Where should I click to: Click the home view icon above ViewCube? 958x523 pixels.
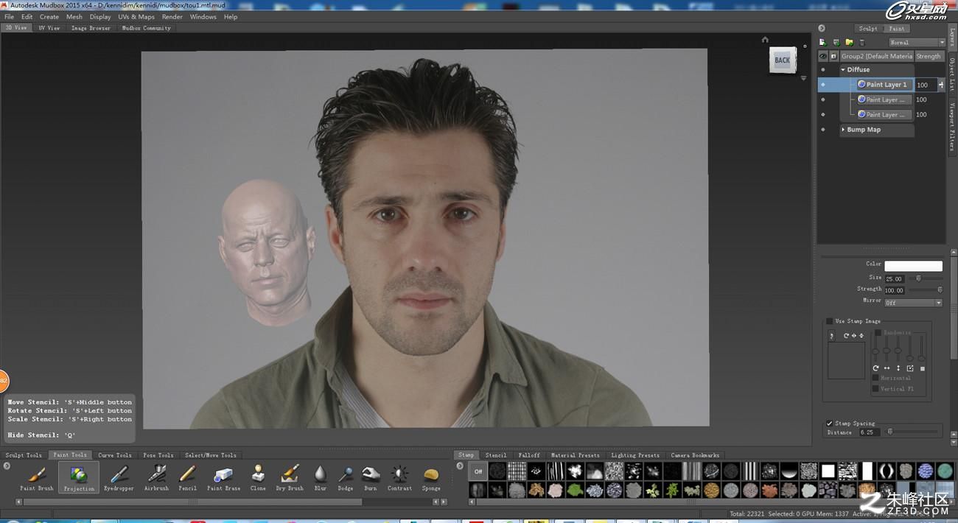(765, 40)
